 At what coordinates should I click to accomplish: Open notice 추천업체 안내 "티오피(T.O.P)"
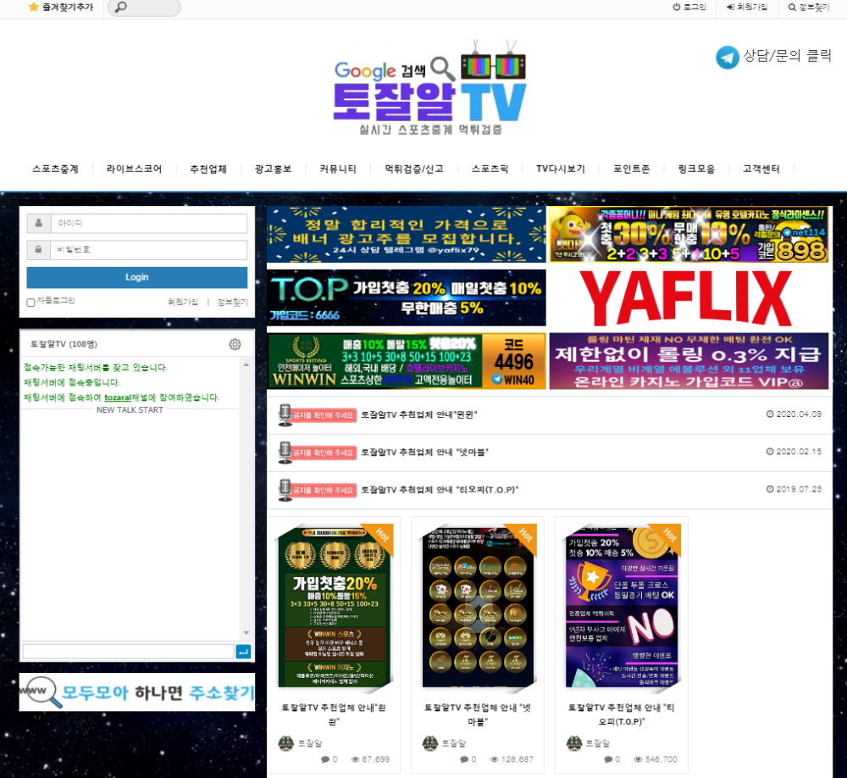pyautogui.click(x=440, y=490)
